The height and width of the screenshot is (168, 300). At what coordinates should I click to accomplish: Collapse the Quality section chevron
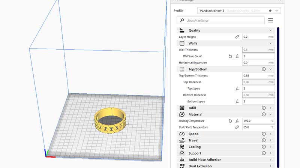pos(270,30)
